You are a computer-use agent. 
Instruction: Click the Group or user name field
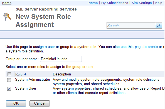click(61, 59)
